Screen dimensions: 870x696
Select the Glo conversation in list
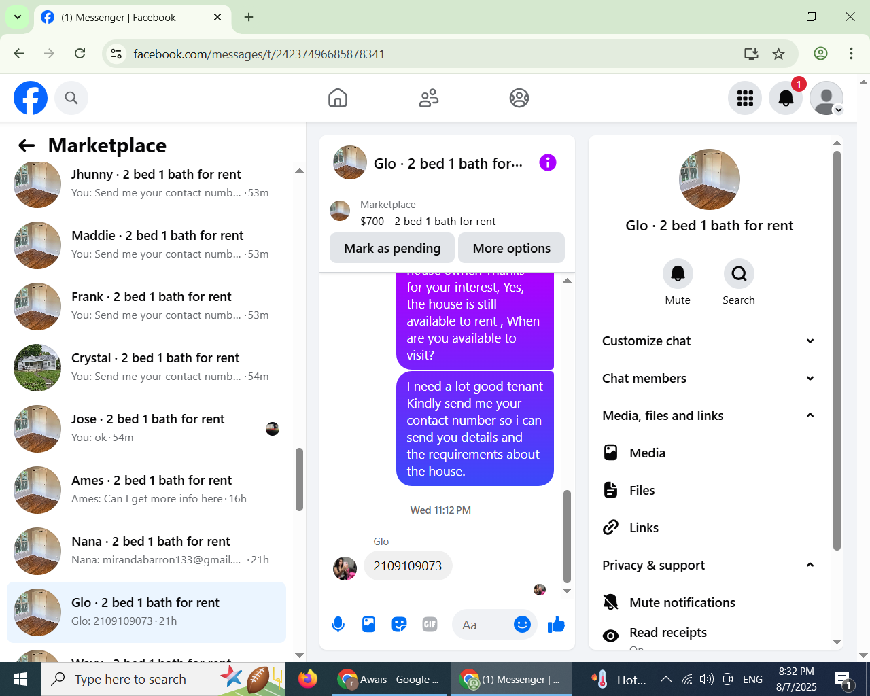tap(146, 612)
